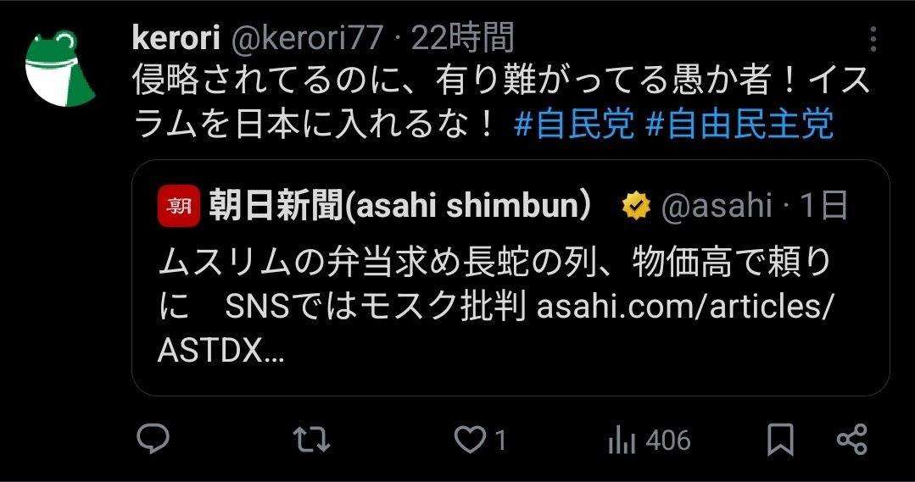Click the reply speech bubble icon

click(153, 439)
